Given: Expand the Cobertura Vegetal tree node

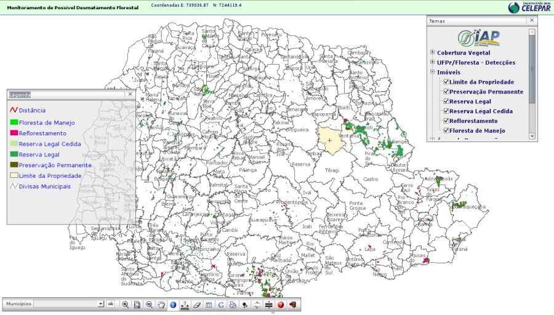Looking at the screenshot, I should tap(433, 52).
